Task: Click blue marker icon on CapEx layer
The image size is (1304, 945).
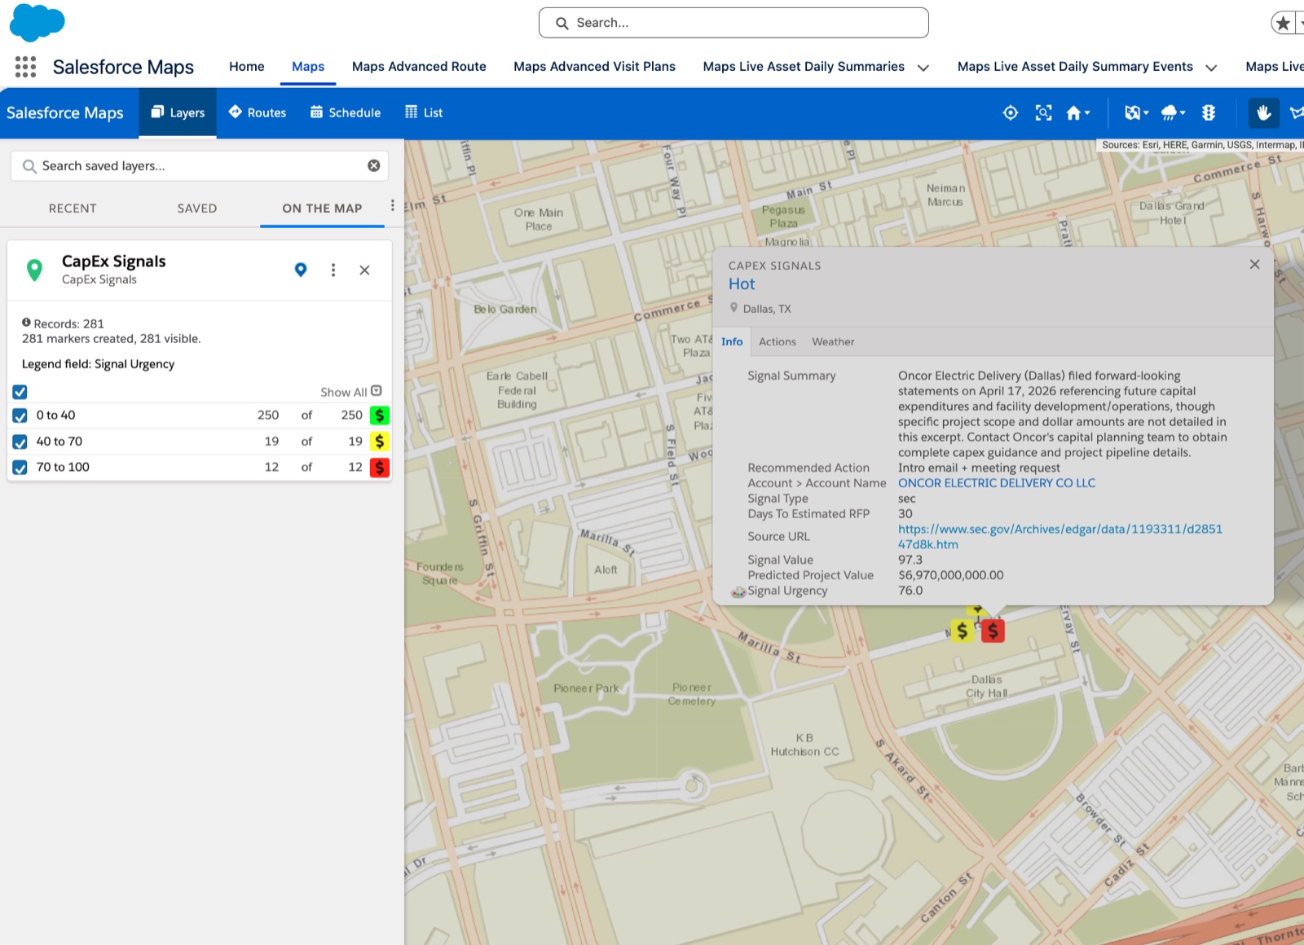Action: pyautogui.click(x=300, y=270)
